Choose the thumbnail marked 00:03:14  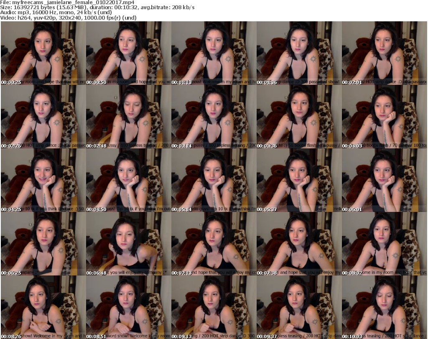pyautogui.click(x=214, y=117)
